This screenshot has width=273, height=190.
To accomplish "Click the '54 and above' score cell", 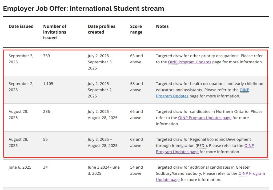I will pyautogui.click(x=136, y=170).
